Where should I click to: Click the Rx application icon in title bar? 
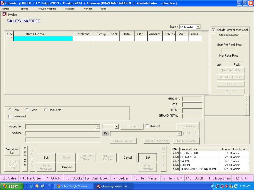(x=2, y=3)
